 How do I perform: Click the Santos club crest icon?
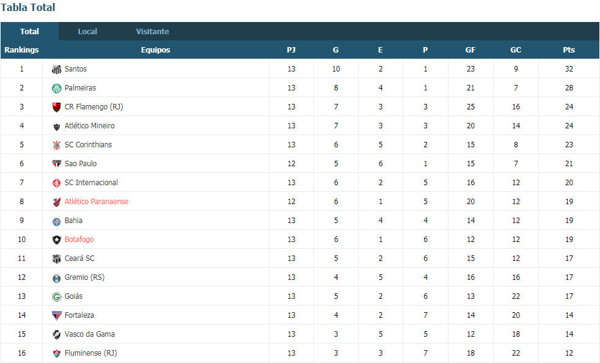(57, 69)
